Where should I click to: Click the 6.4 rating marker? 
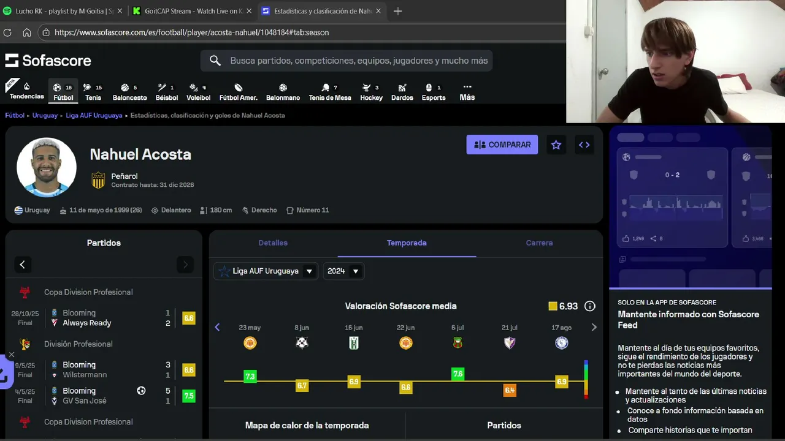pyautogui.click(x=510, y=390)
